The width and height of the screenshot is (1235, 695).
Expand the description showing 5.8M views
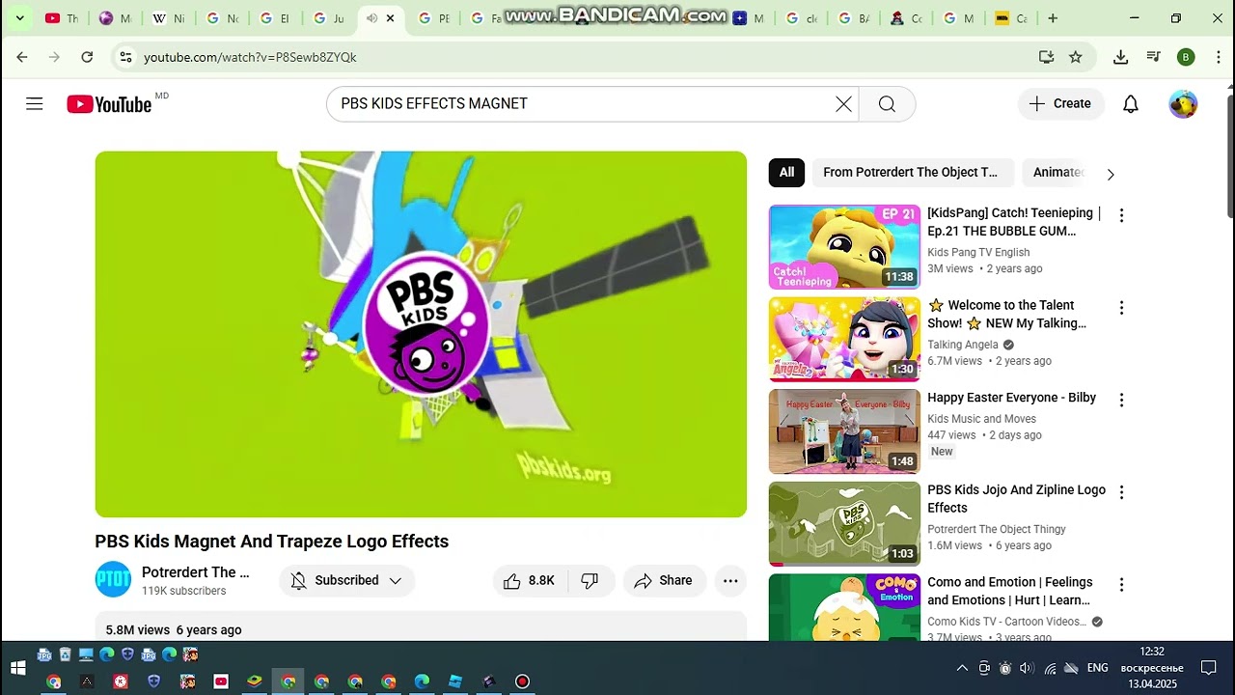point(421,627)
